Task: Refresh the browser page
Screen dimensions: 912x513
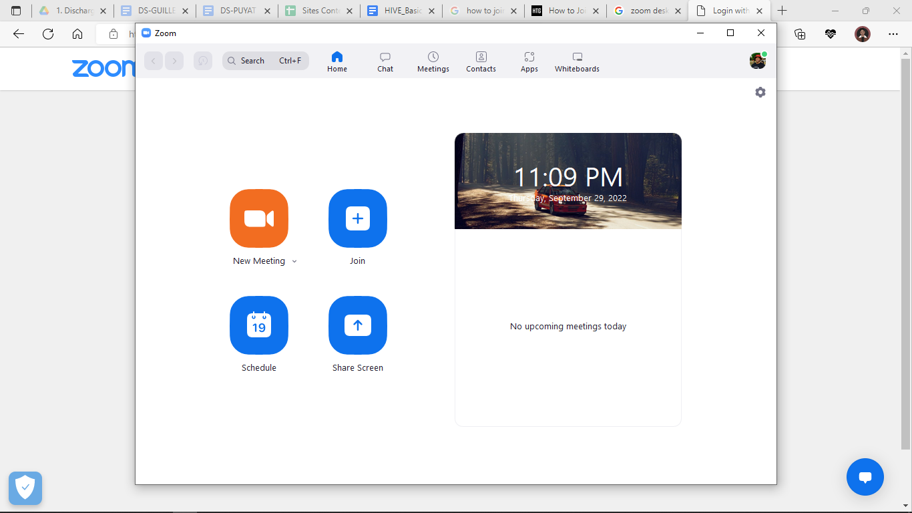Action: point(48,34)
